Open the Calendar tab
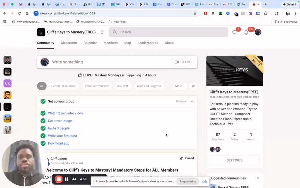 click(90, 43)
